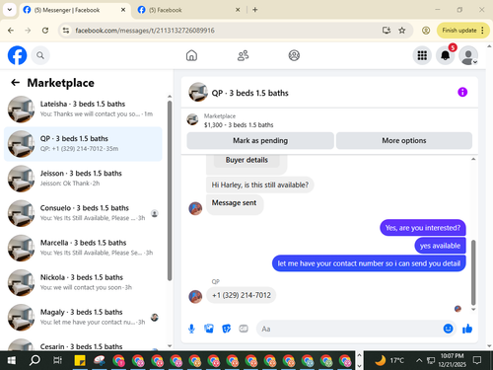The height and width of the screenshot is (370, 493).
Task: Open Marcella conversation
Action: (x=83, y=248)
